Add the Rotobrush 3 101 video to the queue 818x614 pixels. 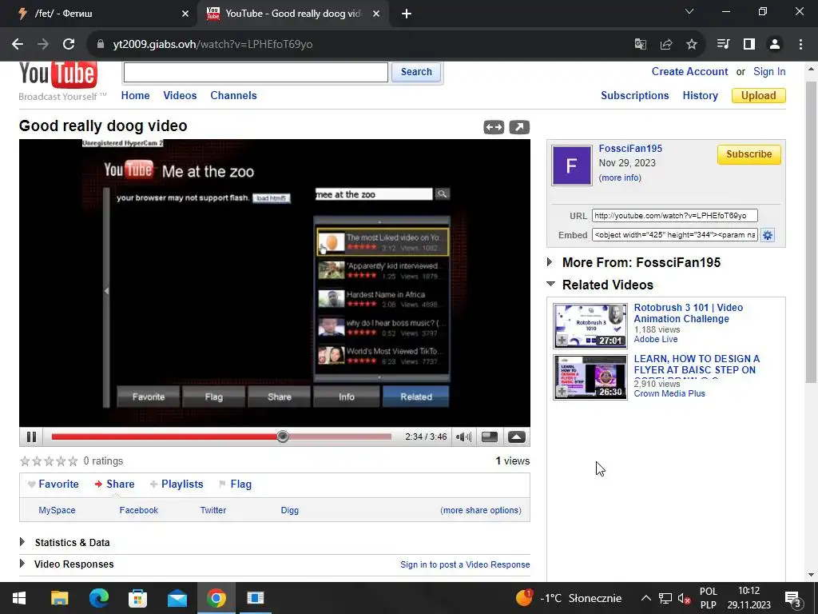point(562,341)
